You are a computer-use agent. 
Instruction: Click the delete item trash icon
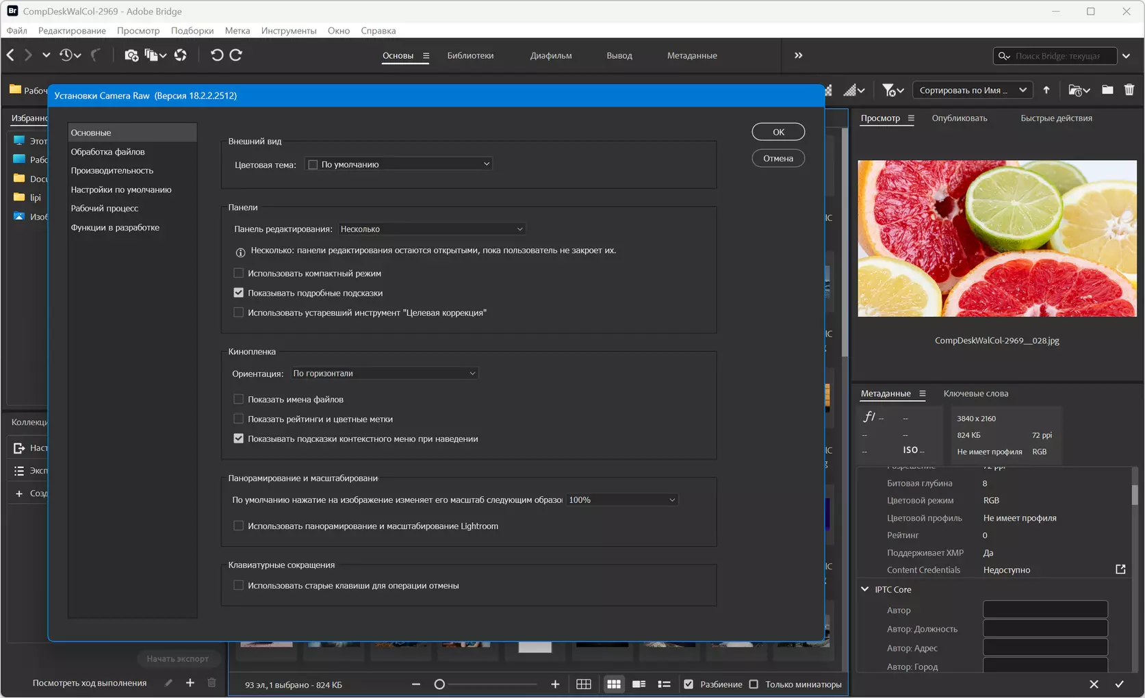[x=1129, y=90]
